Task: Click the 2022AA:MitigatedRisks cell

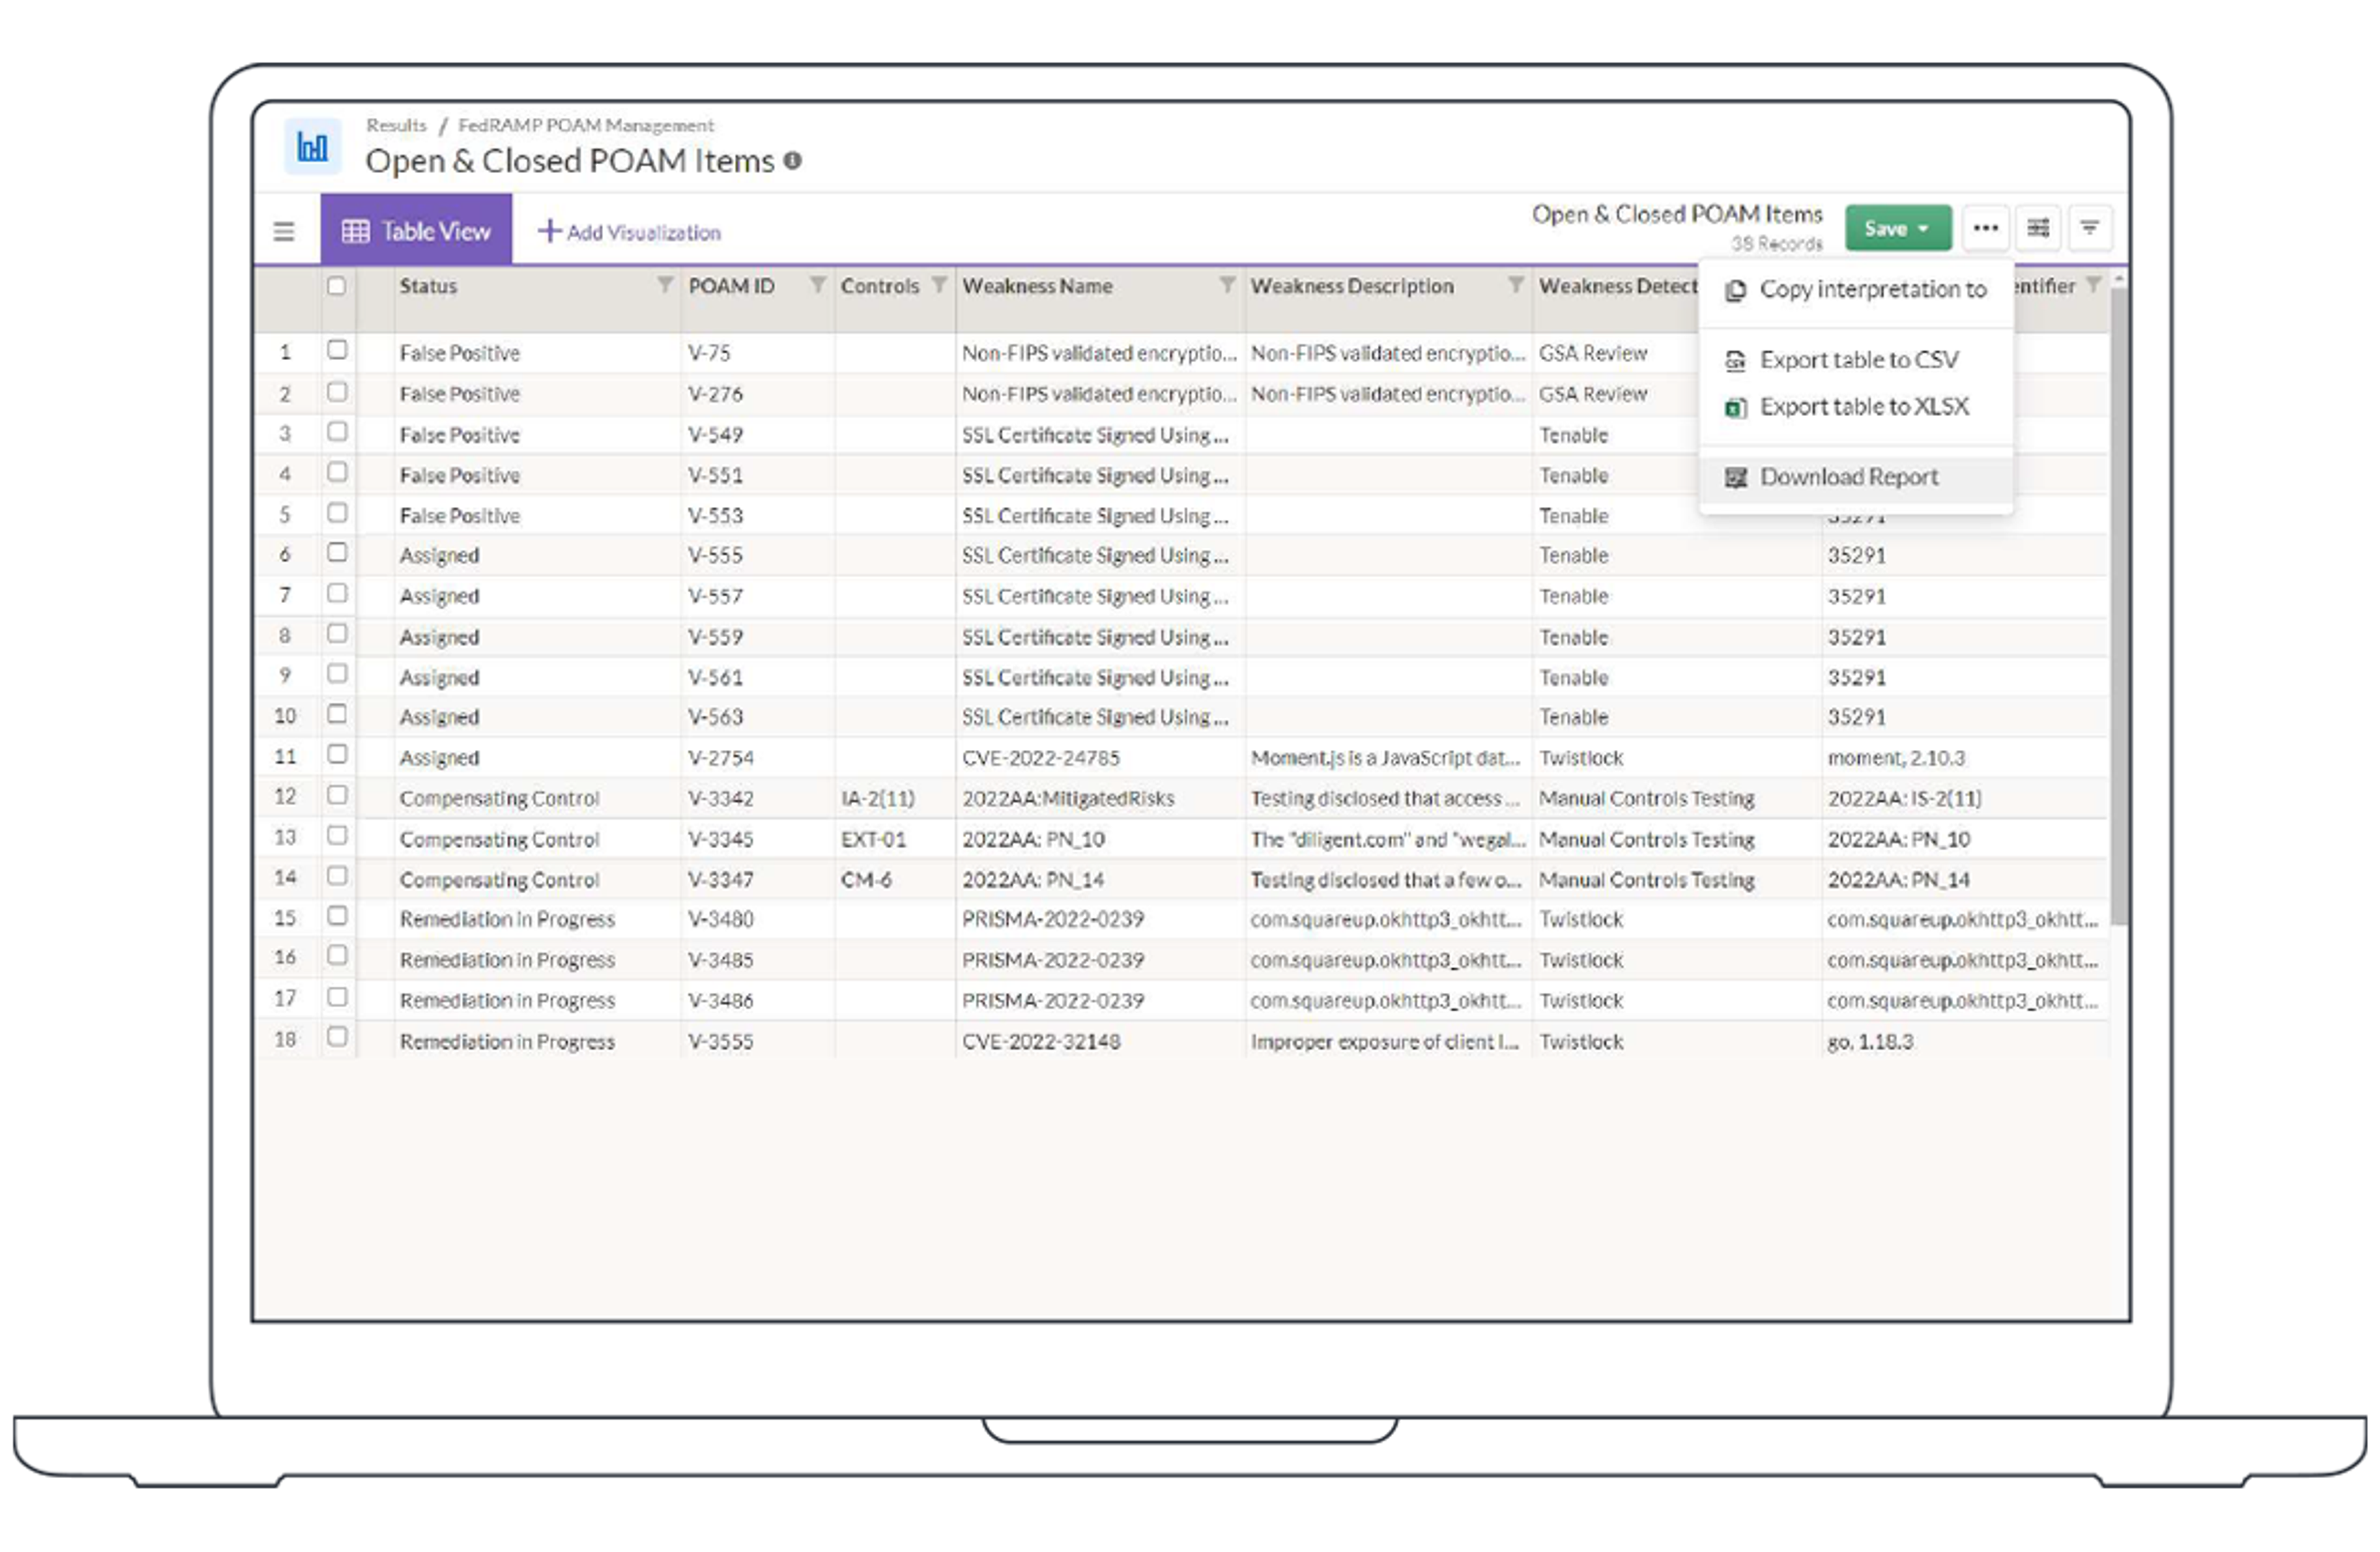Action: tap(1100, 799)
